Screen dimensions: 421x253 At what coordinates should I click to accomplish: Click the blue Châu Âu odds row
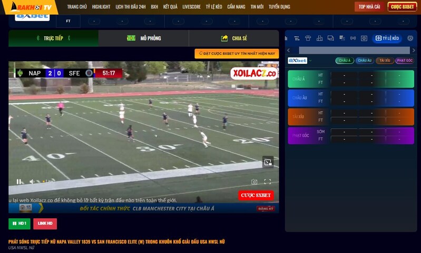pyautogui.click(x=351, y=98)
